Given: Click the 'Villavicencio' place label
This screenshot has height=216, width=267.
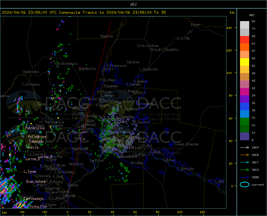Looking at the screenshot, I should [66, 64].
